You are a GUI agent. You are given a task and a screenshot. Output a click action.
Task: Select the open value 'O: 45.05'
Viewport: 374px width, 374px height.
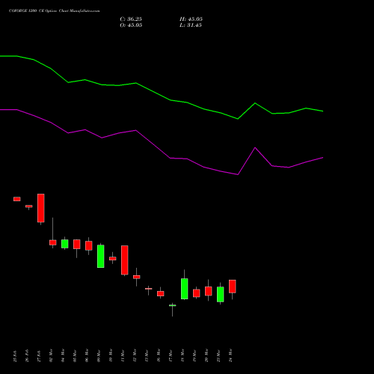pyautogui.click(x=131, y=25)
